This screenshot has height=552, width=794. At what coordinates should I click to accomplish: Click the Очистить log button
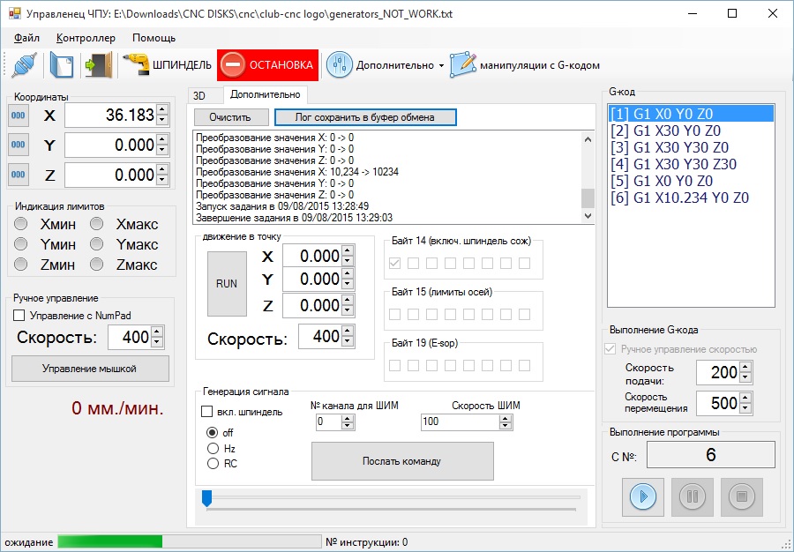(x=231, y=117)
